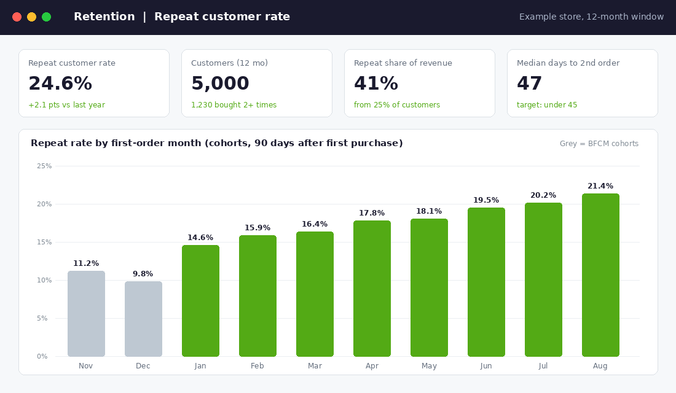The image size is (676, 393).
Task: Click the Apr axis label
Action: point(372,366)
